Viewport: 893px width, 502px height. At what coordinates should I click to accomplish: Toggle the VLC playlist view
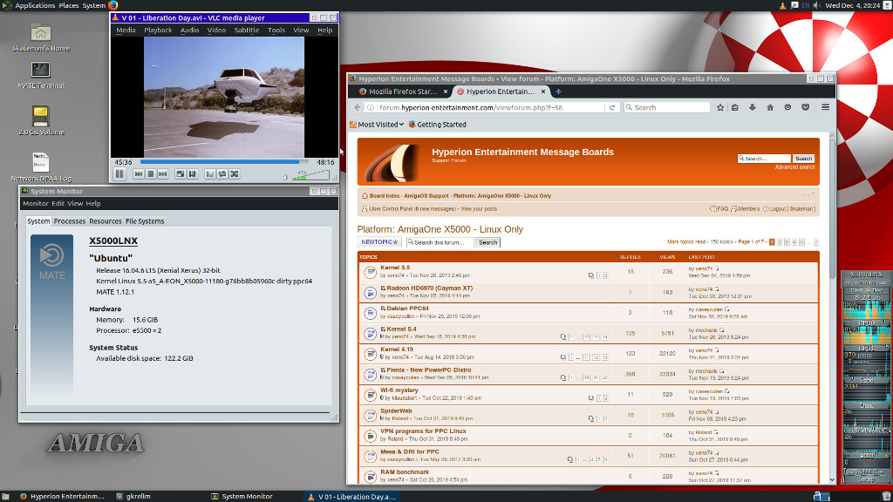pos(210,174)
